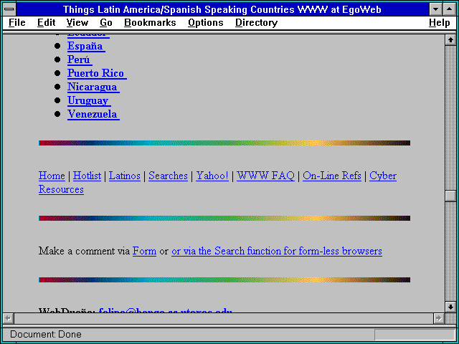The image size is (459, 344).
Task: Open the Go menu
Action: pyautogui.click(x=105, y=22)
